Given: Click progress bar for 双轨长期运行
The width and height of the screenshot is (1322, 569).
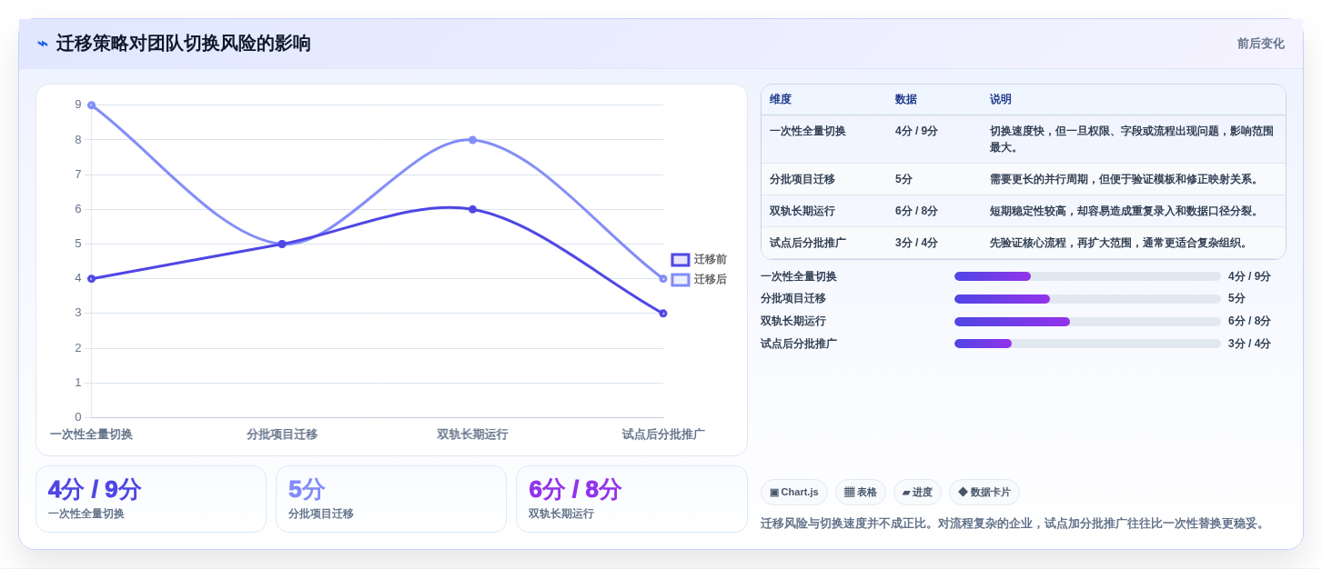Looking at the screenshot, I should point(1087,322).
